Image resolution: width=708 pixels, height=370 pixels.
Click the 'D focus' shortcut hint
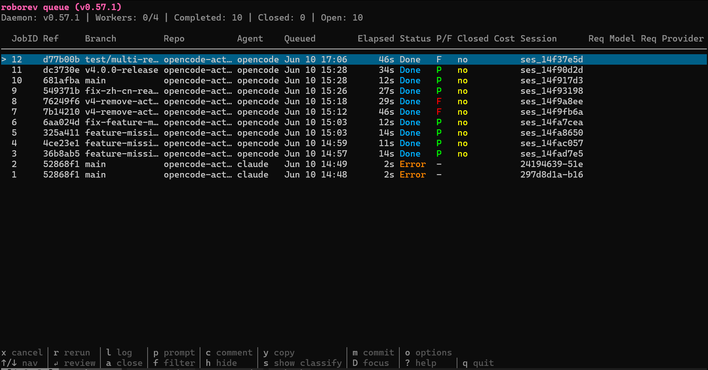(x=371, y=363)
